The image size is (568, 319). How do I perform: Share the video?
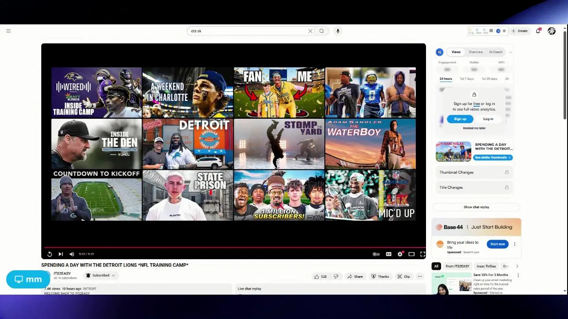tap(355, 276)
